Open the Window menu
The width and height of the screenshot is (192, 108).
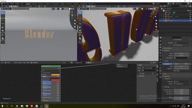[17, 4]
